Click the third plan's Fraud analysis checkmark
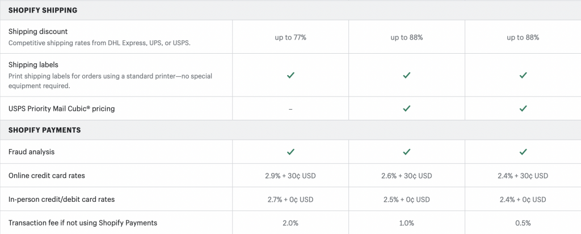 coord(523,151)
